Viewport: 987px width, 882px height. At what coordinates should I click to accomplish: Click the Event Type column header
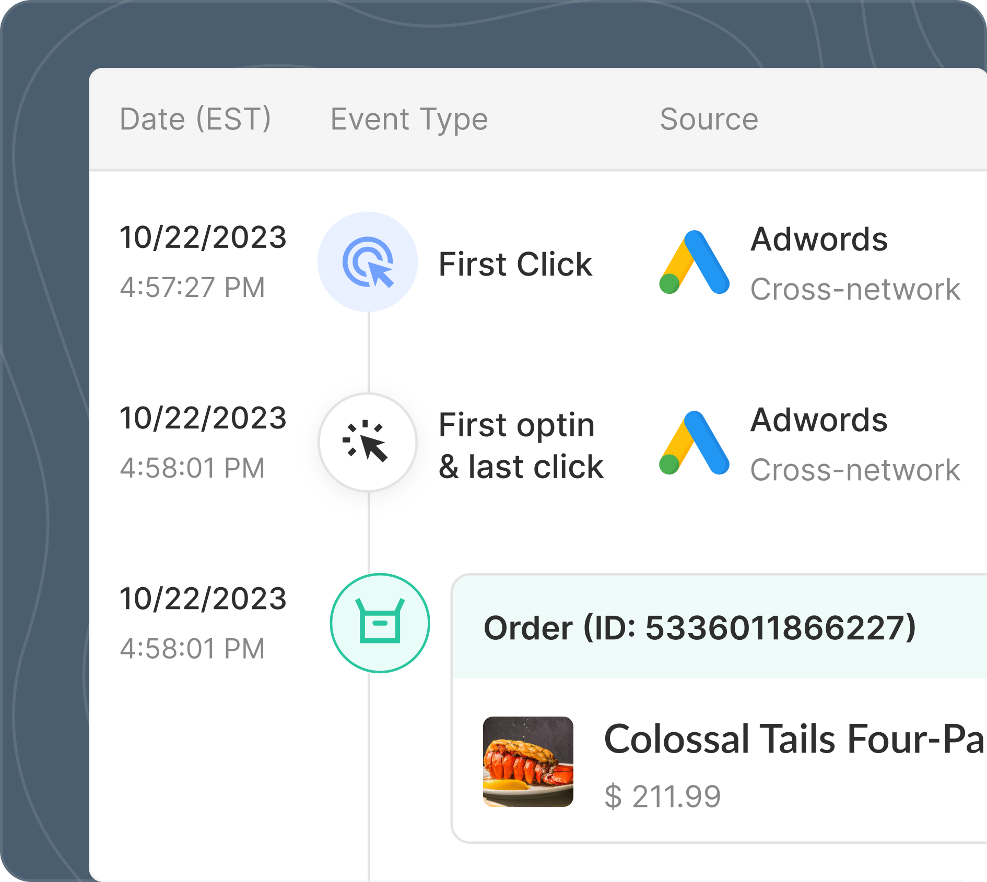pyautogui.click(x=409, y=119)
